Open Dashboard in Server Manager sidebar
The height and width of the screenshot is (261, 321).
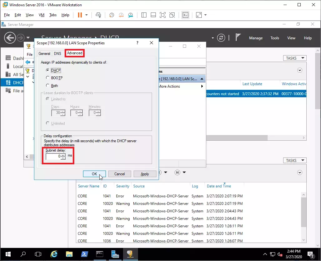coord(14,58)
